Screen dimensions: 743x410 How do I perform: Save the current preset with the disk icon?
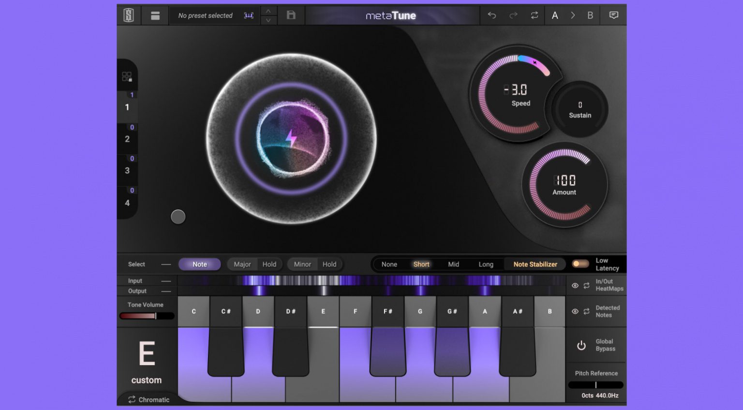[x=290, y=15]
